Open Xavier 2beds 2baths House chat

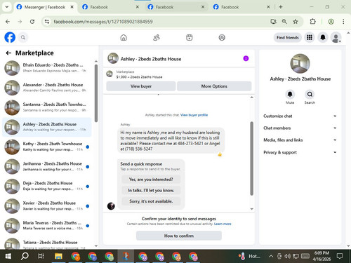[x=47, y=206]
